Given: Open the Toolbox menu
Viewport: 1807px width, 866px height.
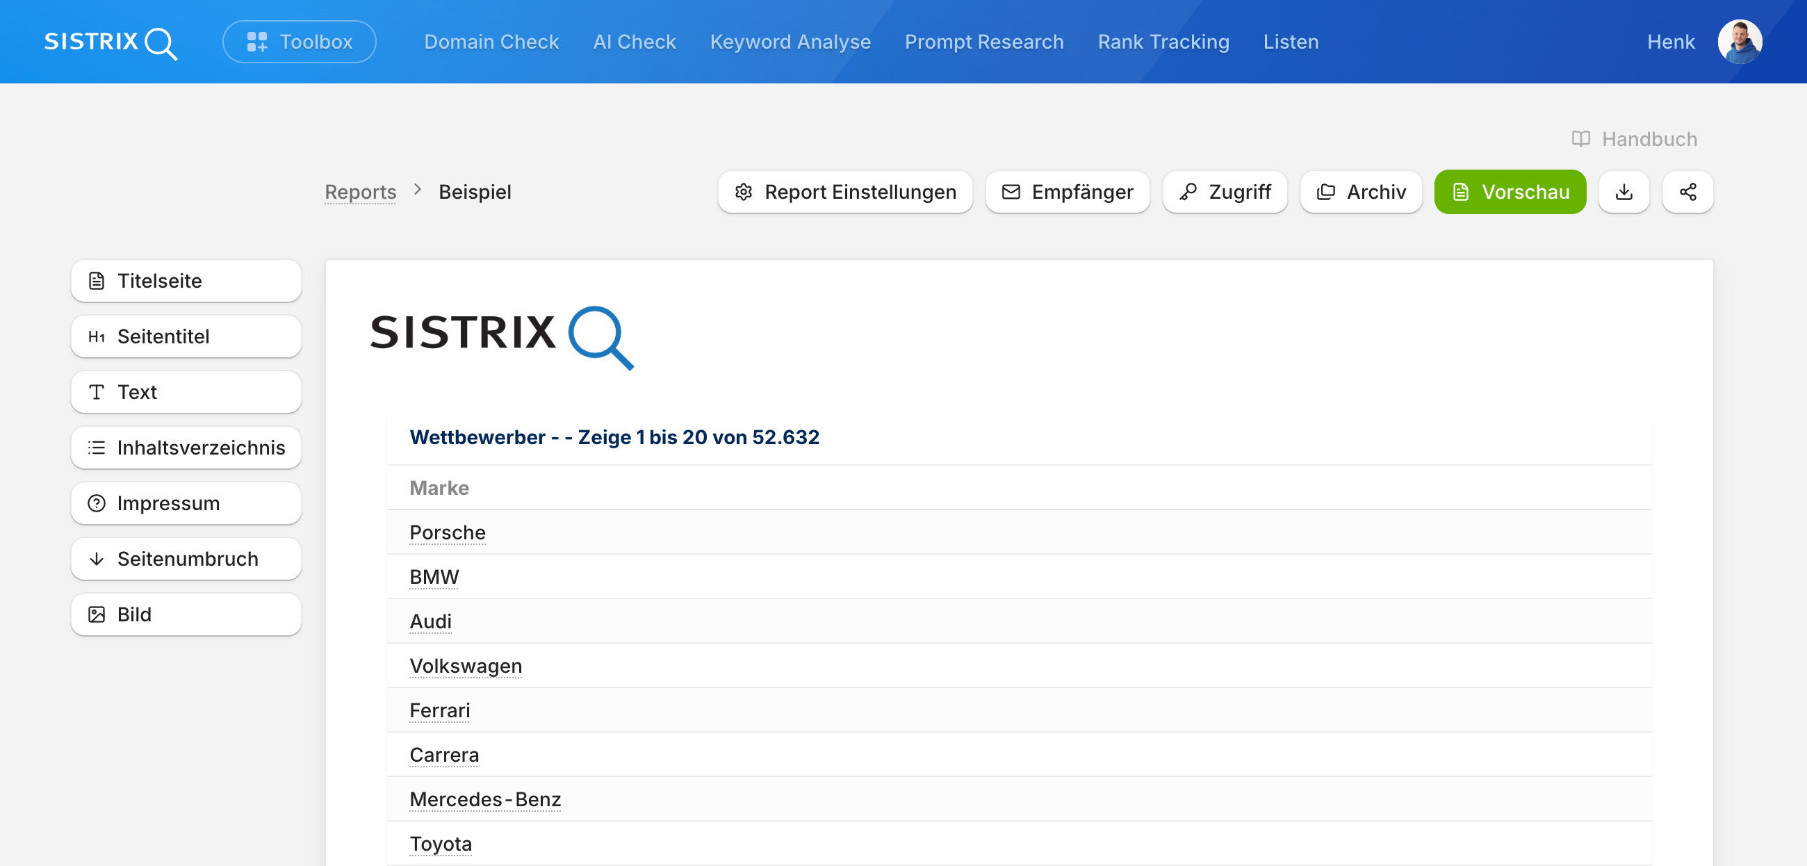Looking at the screenshot, I should 300,42.
